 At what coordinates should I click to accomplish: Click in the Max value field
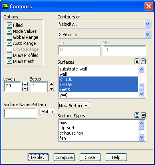[125, 50]
